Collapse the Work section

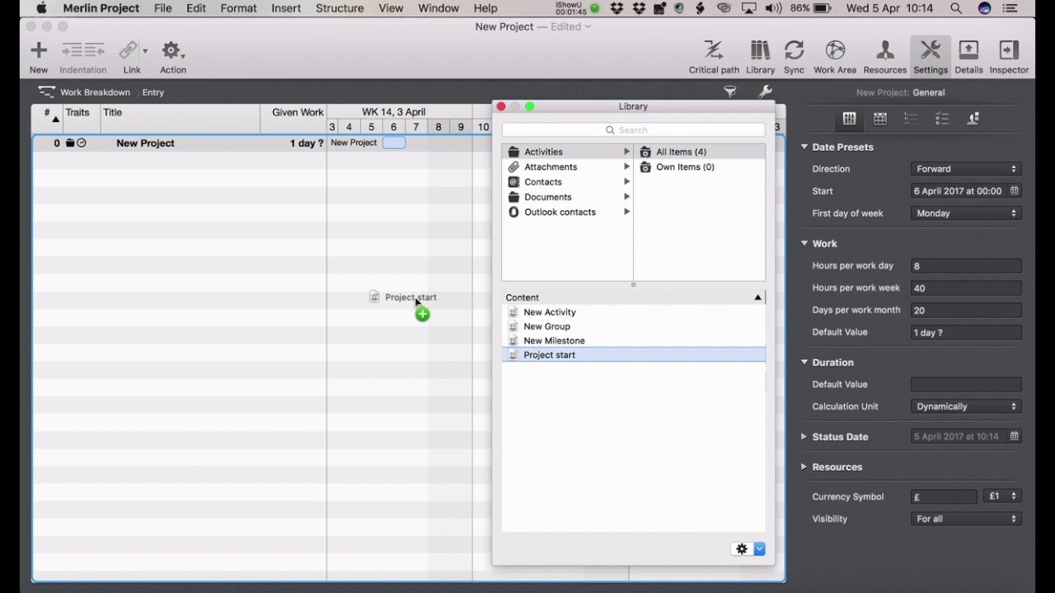point(804,243)
